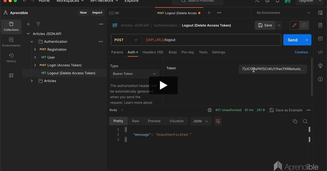Open the Tests tab
327x171 pixels.
[203, 52]
